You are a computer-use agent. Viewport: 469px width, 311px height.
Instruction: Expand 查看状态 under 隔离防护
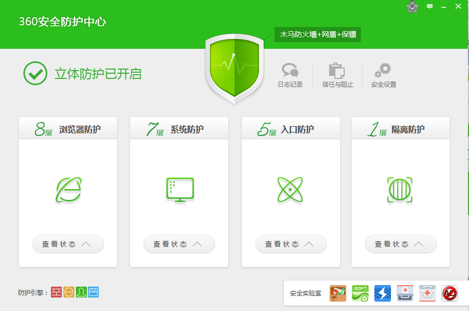[401, 244]
